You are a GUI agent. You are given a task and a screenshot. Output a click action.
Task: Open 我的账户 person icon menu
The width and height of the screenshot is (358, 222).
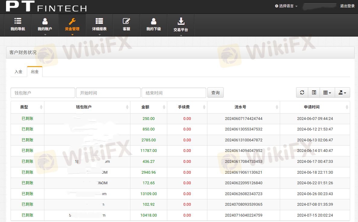tap(45, 21)
